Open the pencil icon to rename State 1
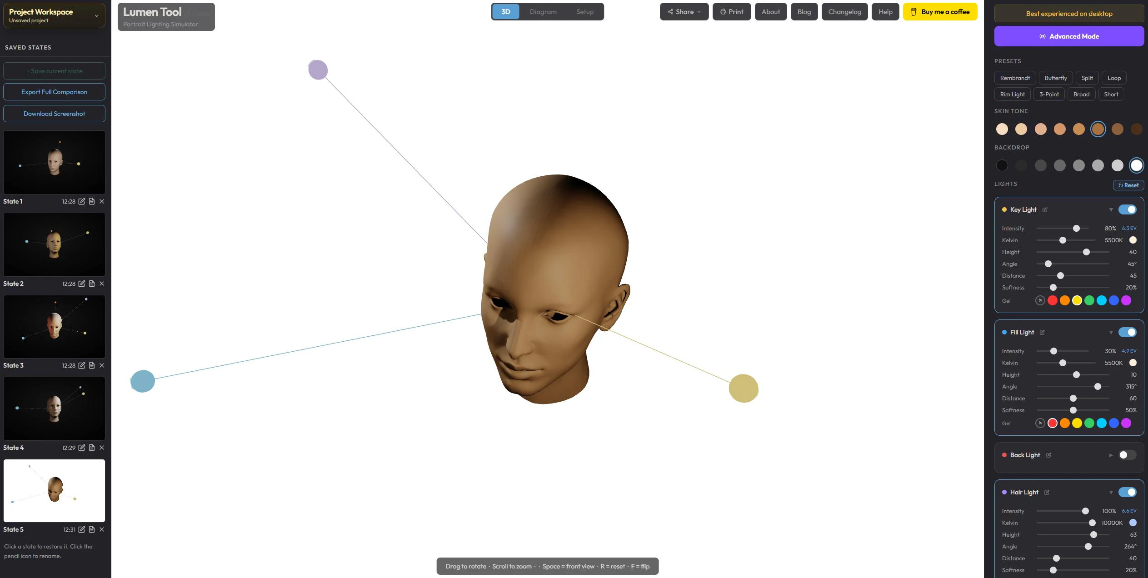This screenshot has width=1148, height=578. coord(82,201)
